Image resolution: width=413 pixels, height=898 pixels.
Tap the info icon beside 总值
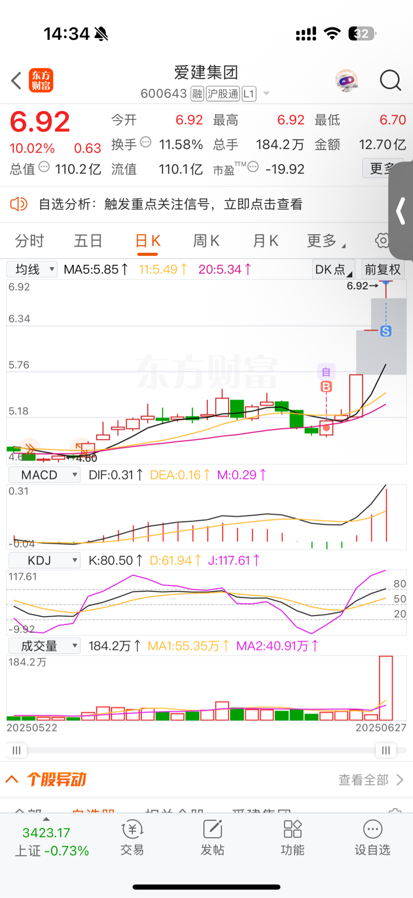click(x=44, y=167)
